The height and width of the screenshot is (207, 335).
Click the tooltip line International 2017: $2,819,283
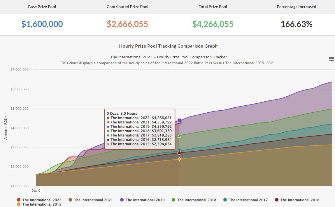click(x=139, y=135)
